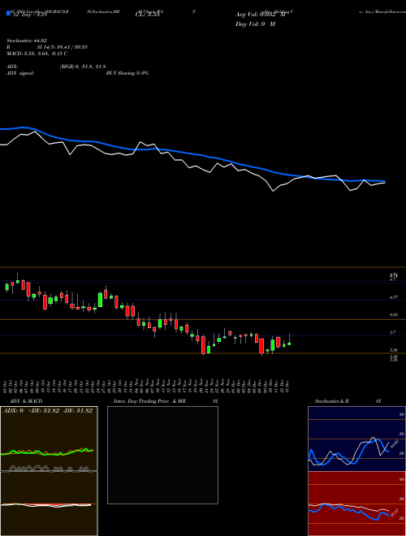
Task: Click the 'ADX signal:' label
Action: (x=20, y=73)
